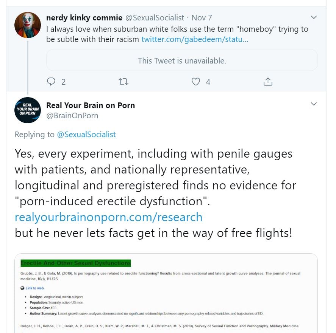Image resolution: width=336 pixels, height=333 pixels.
Task: Click the share tweet icon
Action: (x=268, y=82)
